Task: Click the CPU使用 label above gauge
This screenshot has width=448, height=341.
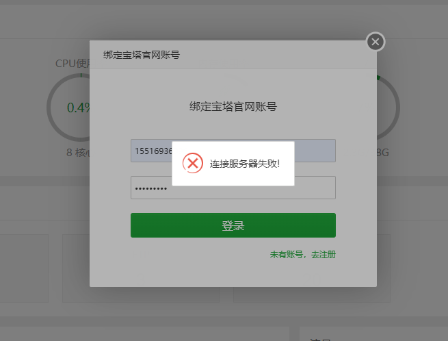Action: [x=73, y=64]
